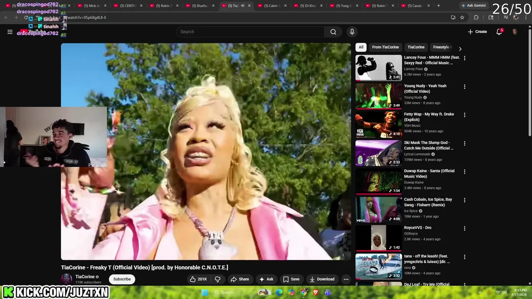Open options for Duwap Kaine video

coord(465,172)
